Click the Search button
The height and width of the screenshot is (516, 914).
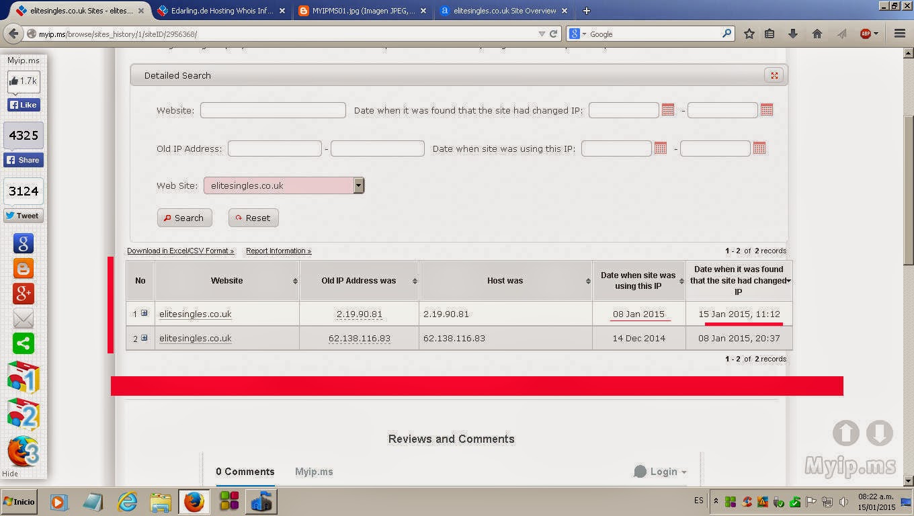(184, 218)
